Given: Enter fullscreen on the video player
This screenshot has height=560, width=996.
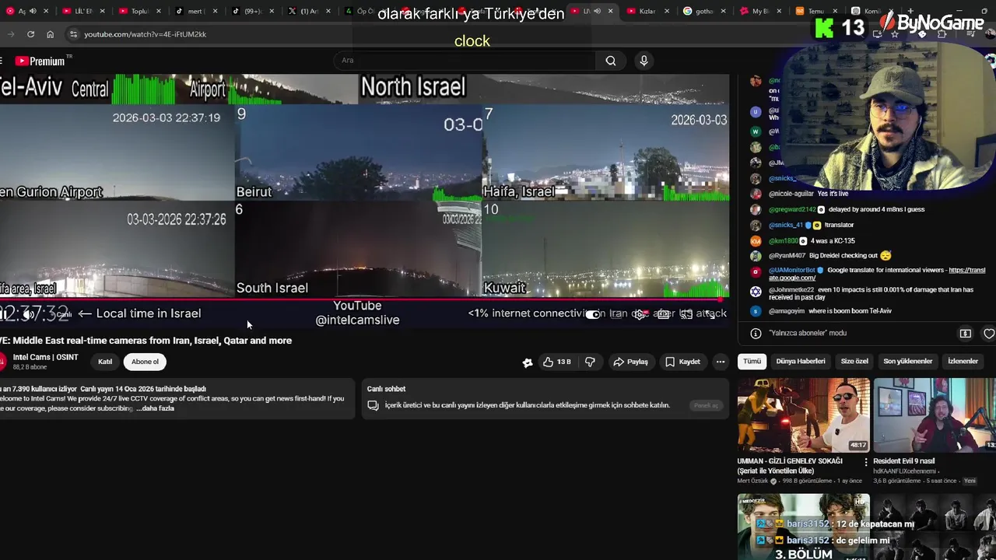Looking at the screenshot, I should 710,314.
